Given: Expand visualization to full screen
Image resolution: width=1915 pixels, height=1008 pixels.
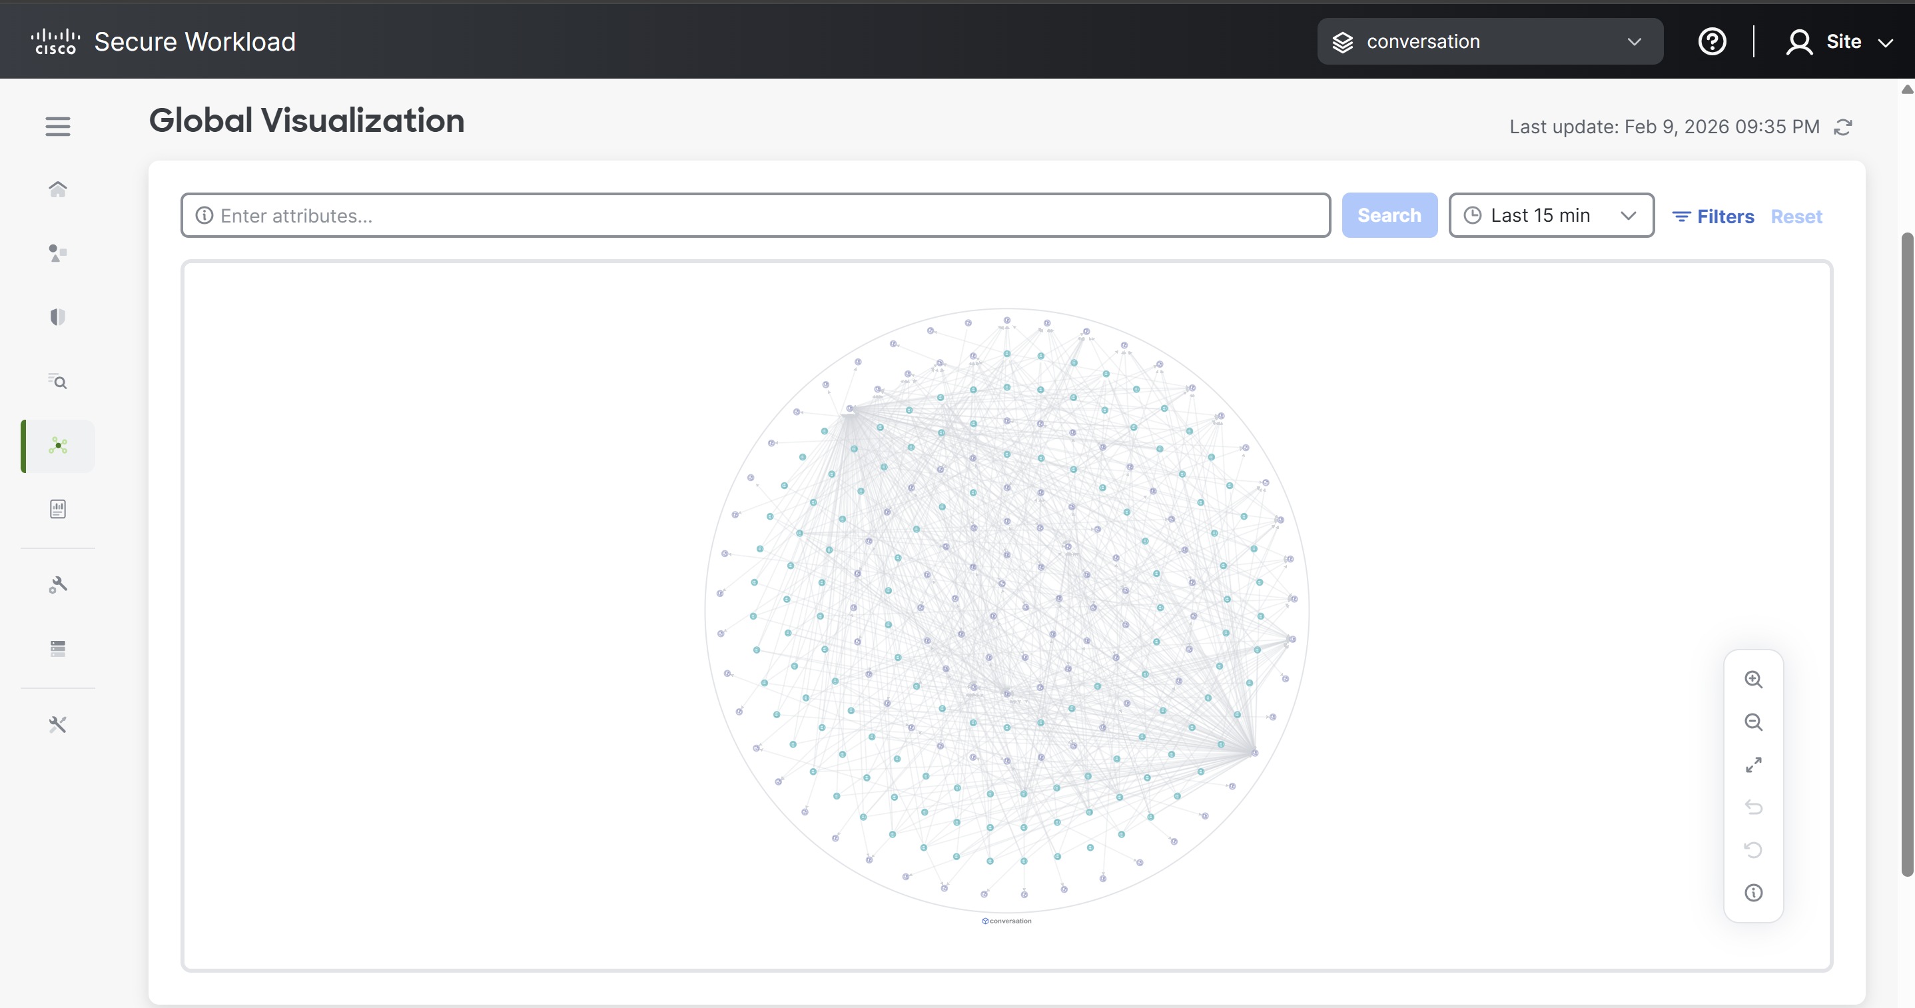Looking at the screenshot, I should 1753,764.
